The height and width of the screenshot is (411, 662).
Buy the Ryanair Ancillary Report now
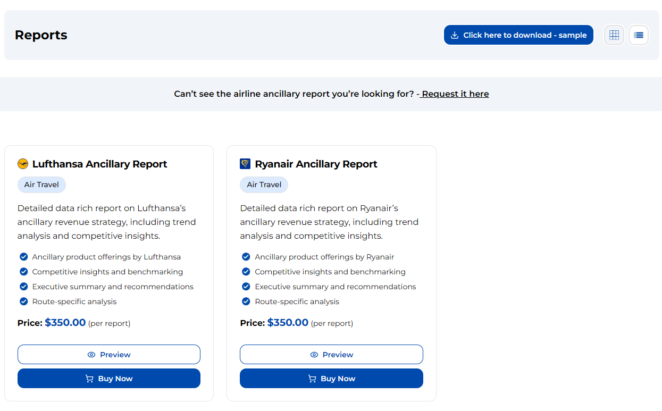tap(331, 379)
